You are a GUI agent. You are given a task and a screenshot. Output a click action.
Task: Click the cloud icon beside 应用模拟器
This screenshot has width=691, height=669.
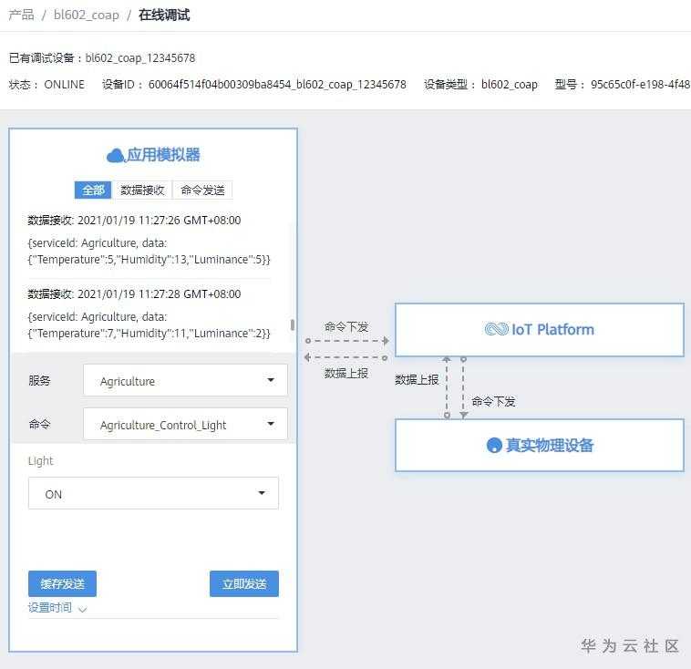coord(116,156)
